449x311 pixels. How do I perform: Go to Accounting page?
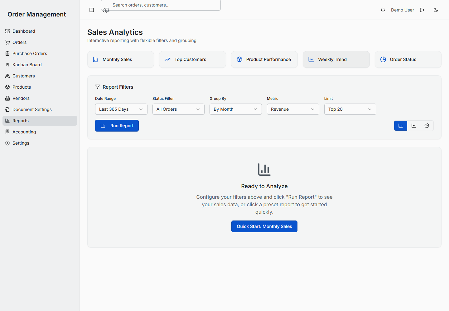point(40,132)
